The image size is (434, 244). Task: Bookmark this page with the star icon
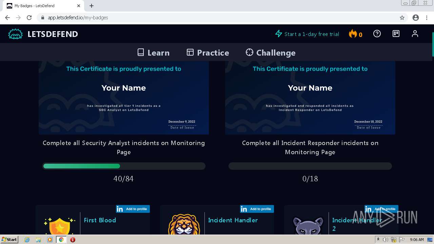tap(402, 18)
